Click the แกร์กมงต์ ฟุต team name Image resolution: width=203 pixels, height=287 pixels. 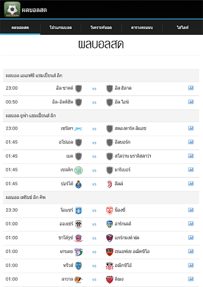127,238
